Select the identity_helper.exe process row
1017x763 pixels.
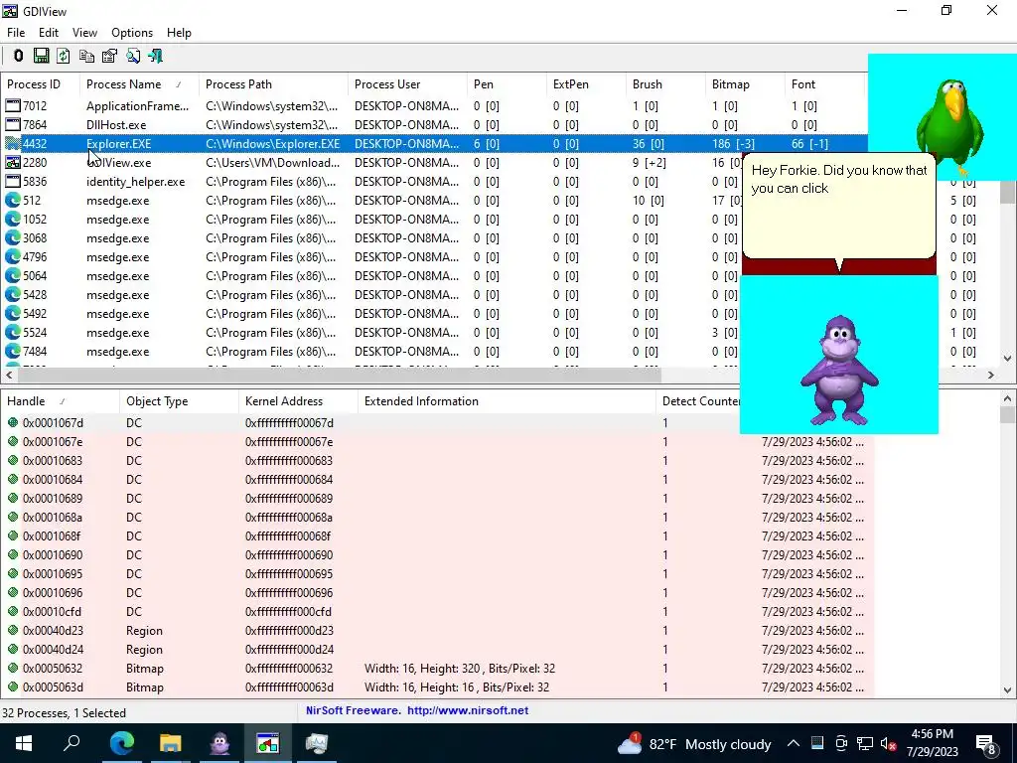point(370,182)
